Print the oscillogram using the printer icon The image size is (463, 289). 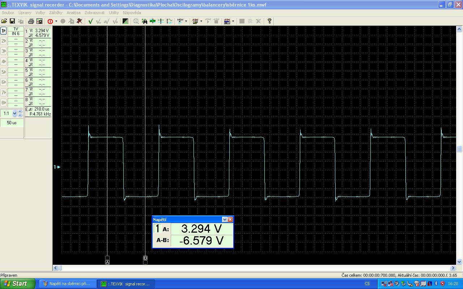[x=31, y=21]
